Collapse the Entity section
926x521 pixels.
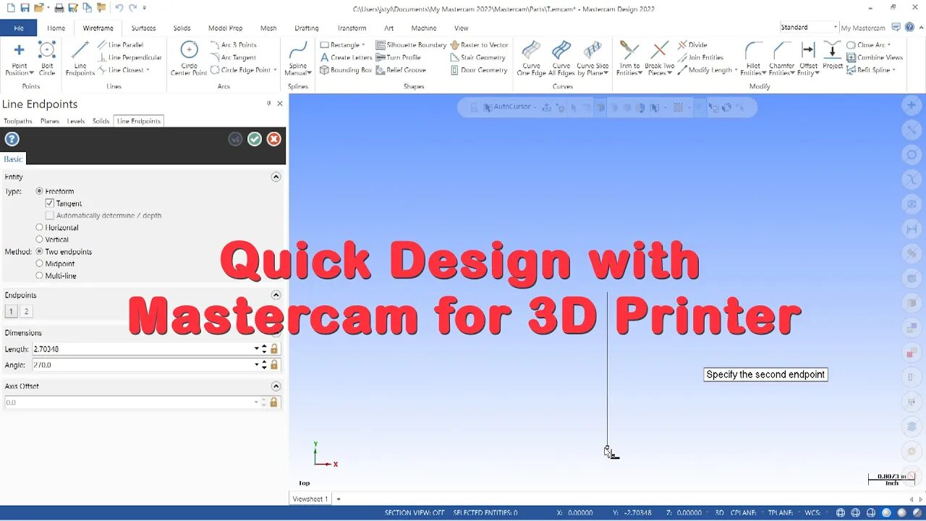point(276,177)
